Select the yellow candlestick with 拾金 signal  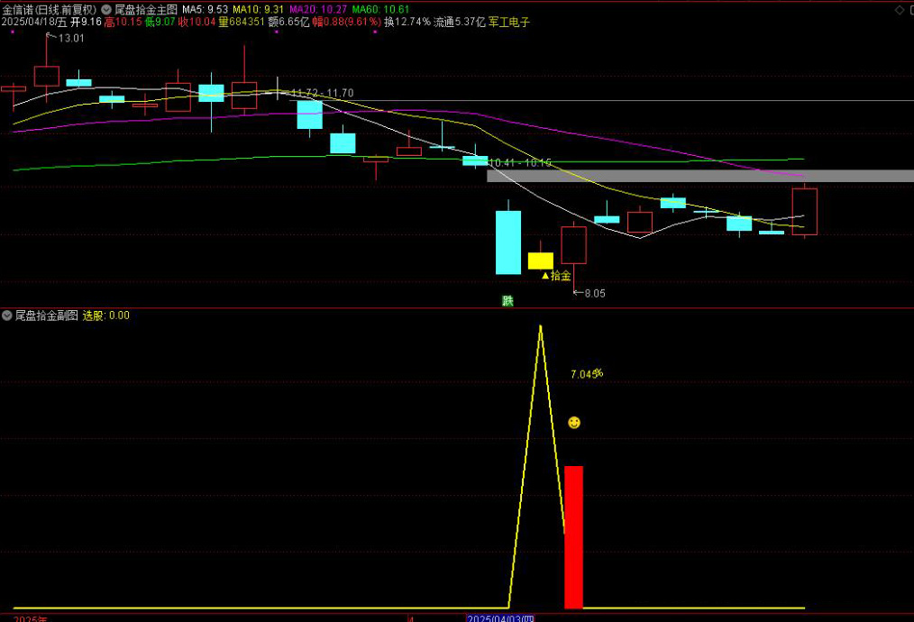[540, 261]
